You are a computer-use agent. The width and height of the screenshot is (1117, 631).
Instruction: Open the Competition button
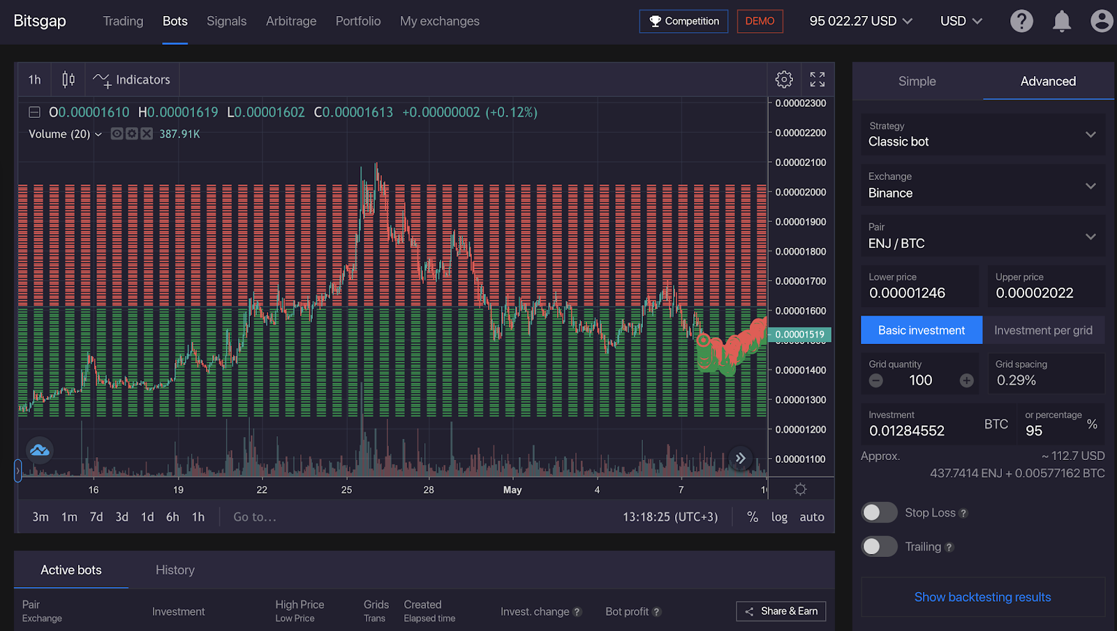[x=683, y=21]
